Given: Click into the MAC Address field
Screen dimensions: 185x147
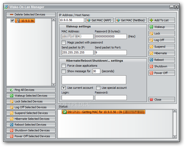Looking at the screenshot, I should (x=77, y=36).
